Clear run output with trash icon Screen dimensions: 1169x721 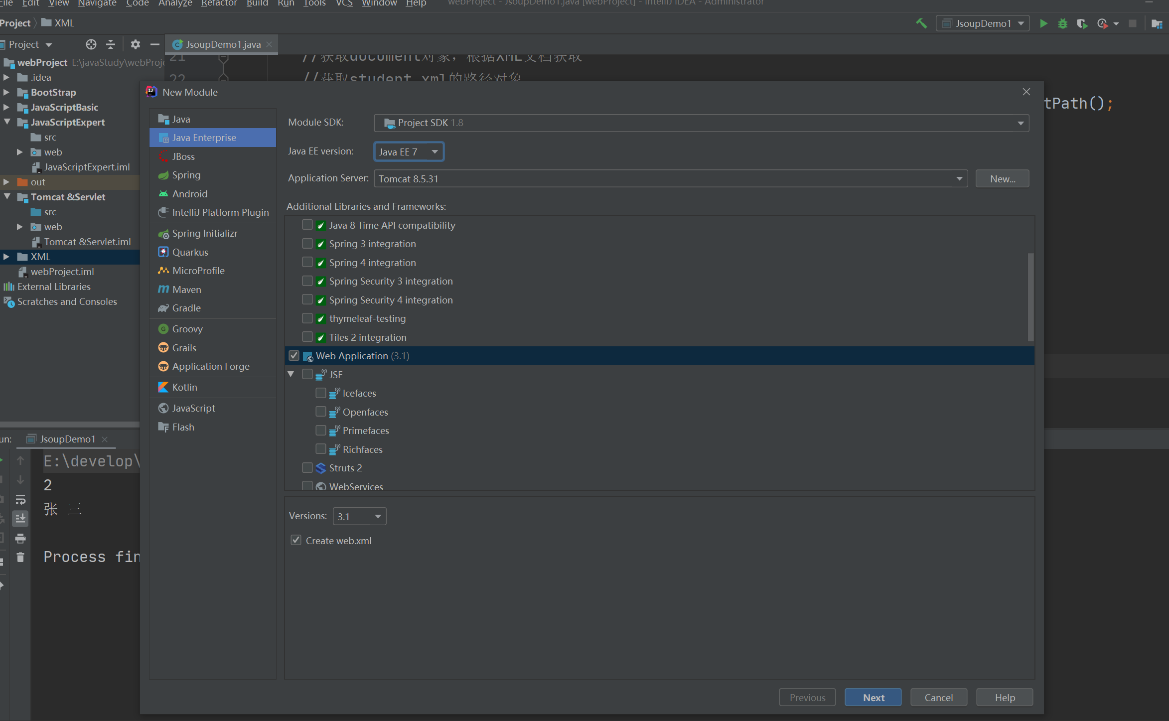[x=20, y=557]
